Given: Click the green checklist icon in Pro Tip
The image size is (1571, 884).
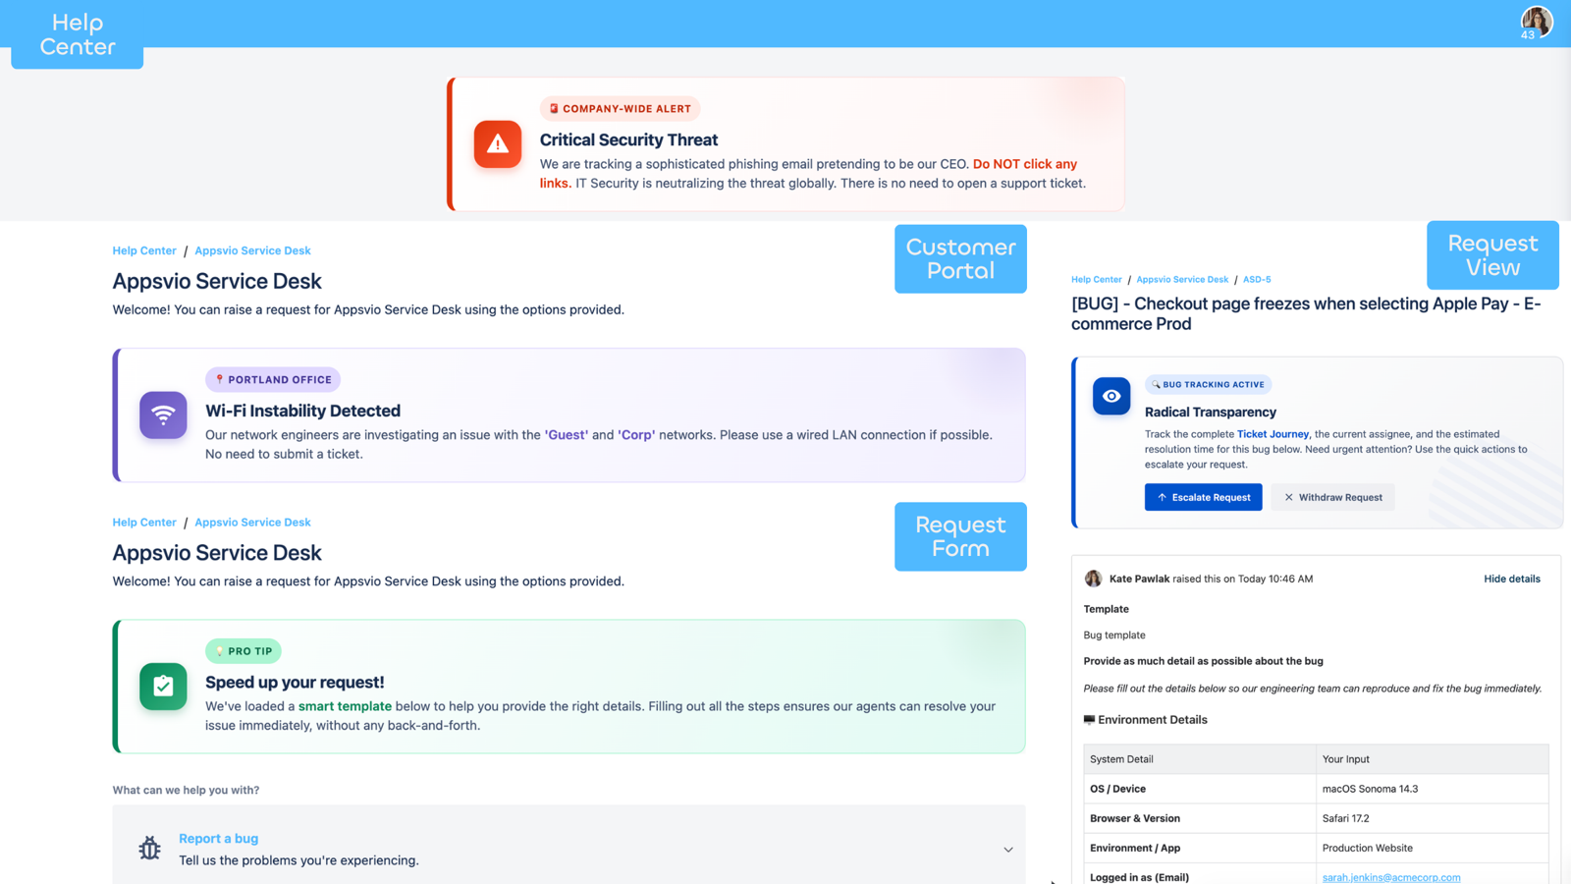Looking at the screenshot, I should 163,687.
